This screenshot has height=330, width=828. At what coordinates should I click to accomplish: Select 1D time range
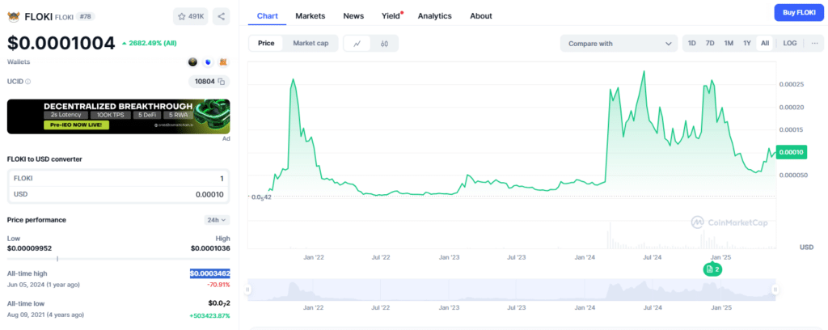tap(692, 44)
